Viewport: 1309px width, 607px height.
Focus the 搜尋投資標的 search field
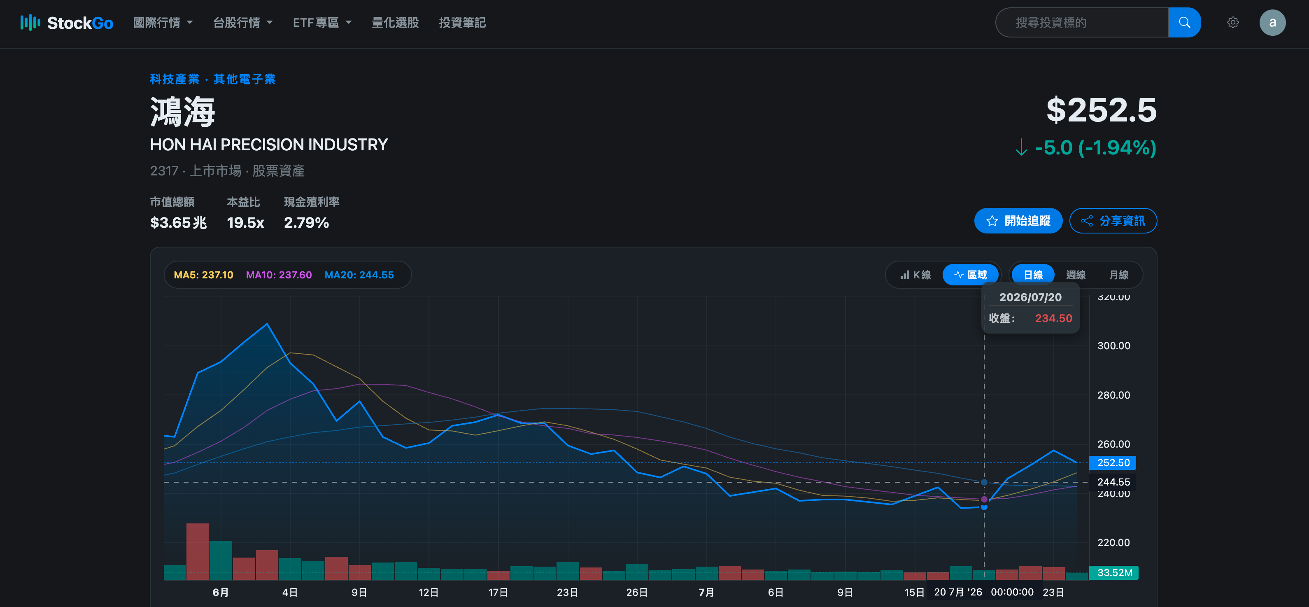1081,22
